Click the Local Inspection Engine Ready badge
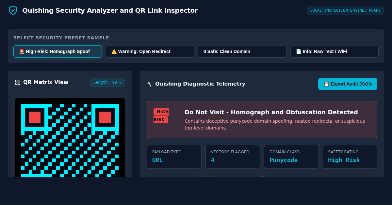The width and height of the screenshot is (392, 205). 345,10
